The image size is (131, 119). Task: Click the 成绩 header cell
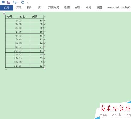(37, 17)
